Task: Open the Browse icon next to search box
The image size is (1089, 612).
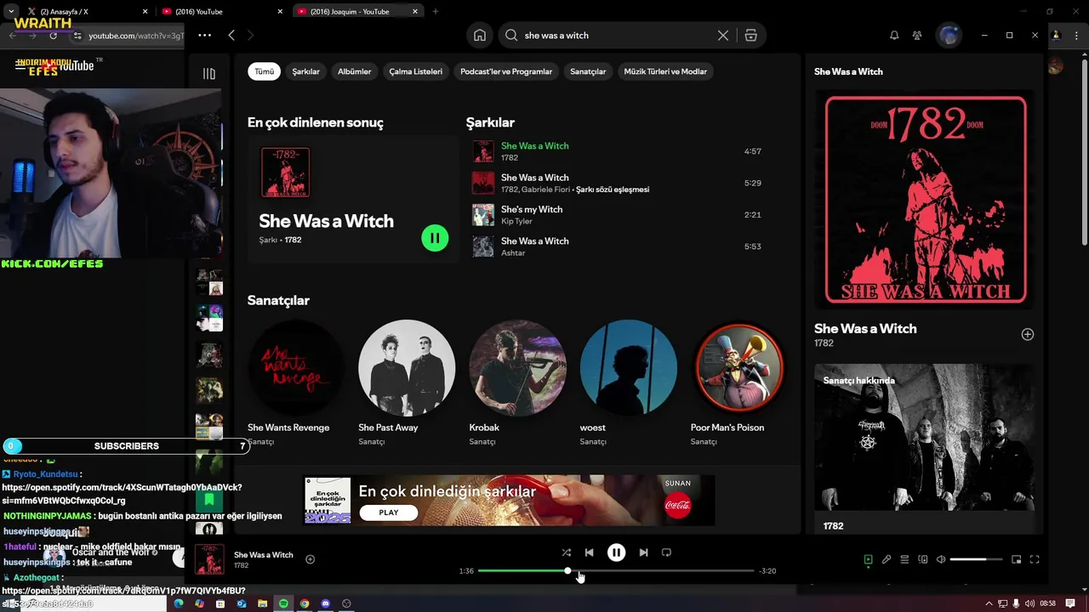Action: (750, 36)
